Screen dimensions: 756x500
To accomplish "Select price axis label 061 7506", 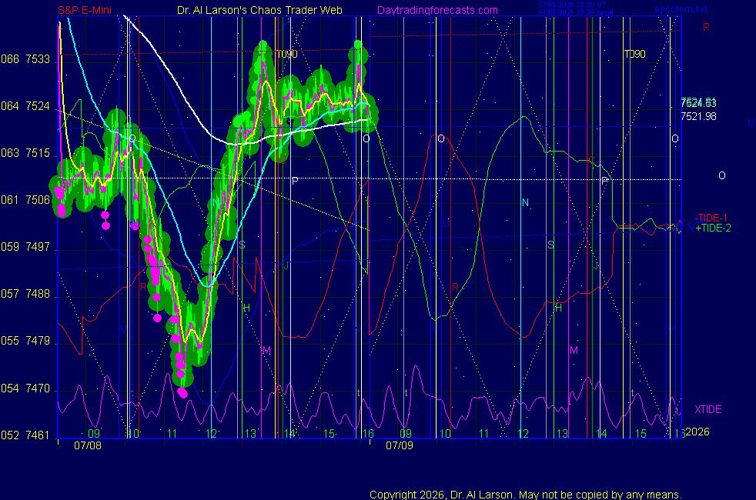I will [25, 199].
